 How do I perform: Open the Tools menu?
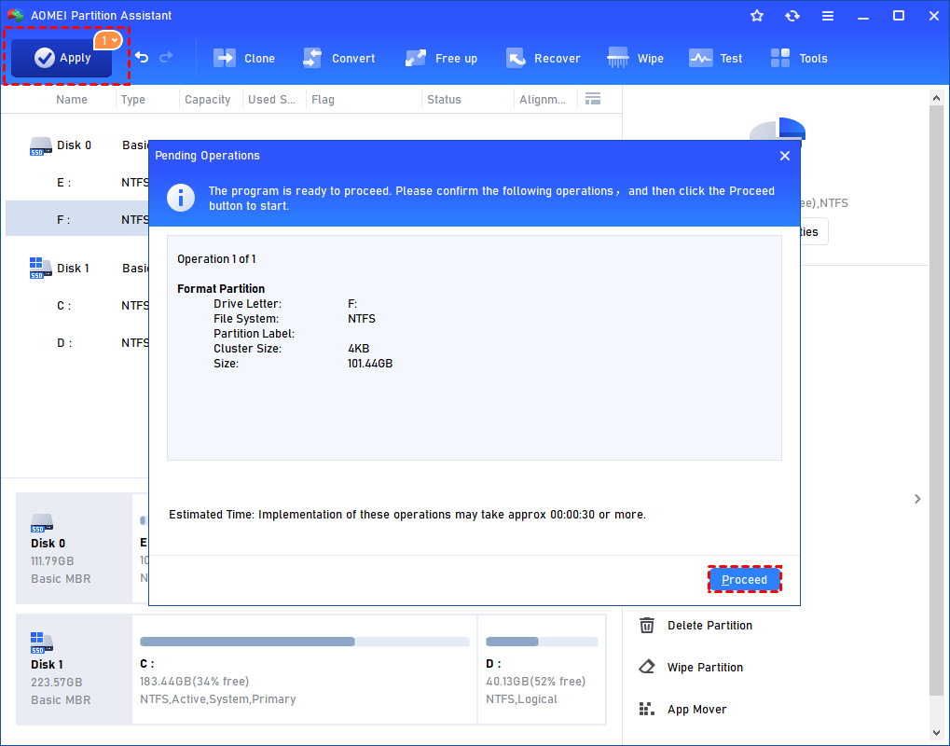(x=799, y=58)
